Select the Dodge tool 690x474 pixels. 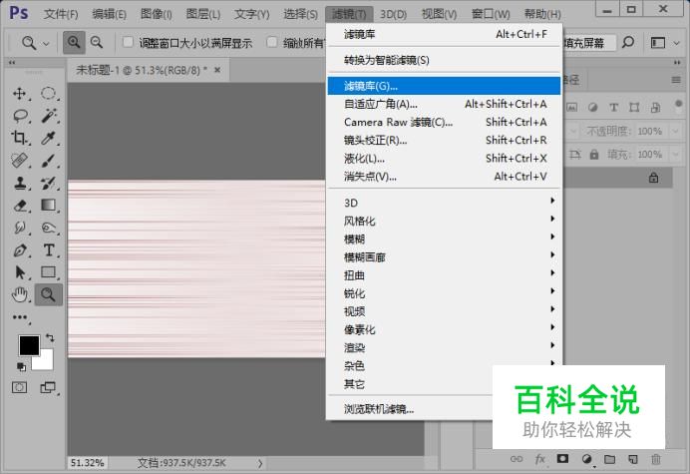[49, 228]
